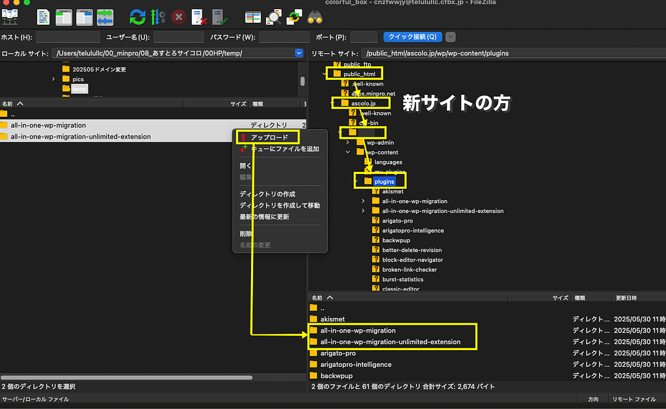
Task: Toggle the local directory tree view
Action: [64, 17]
